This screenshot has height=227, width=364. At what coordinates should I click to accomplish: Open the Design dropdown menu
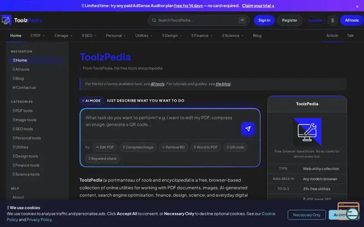pos(172,36)
